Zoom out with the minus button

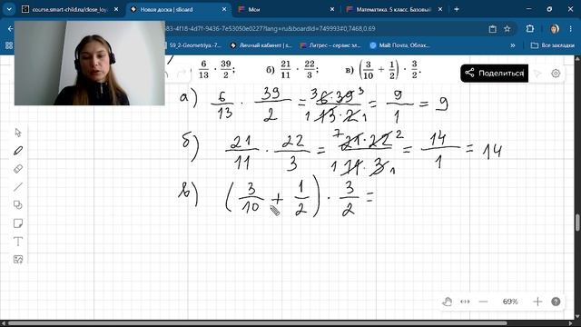point(483,302)
